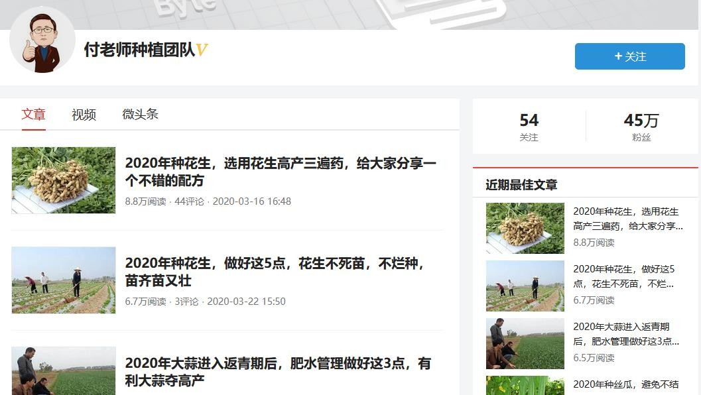The height and width of the screenshot is (395, 701).
Task: Open article about 花生高产三遍药 配方
Action: (x=281, y=172)
